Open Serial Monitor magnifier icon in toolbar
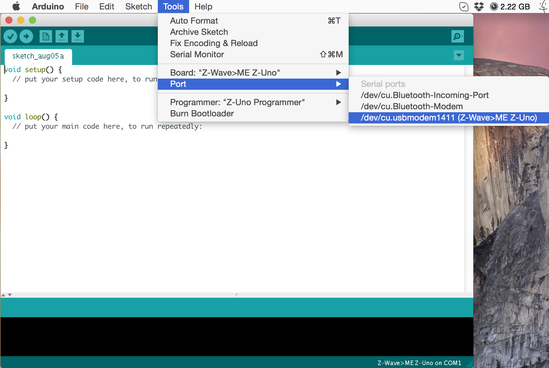 (458, 36)
